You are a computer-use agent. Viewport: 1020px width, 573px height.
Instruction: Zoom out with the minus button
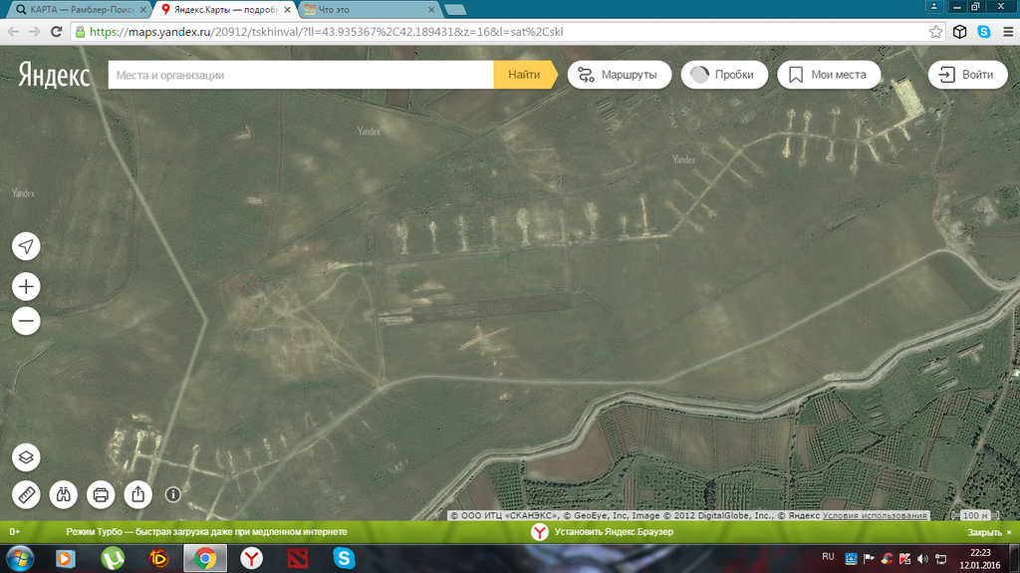(x=26, y=321)
